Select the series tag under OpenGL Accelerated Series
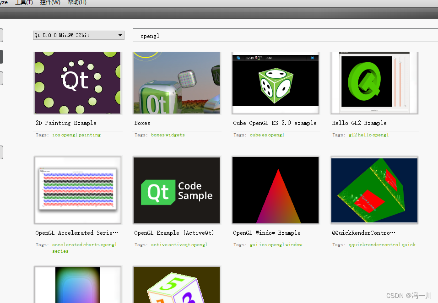 click(x=60, y=251)
